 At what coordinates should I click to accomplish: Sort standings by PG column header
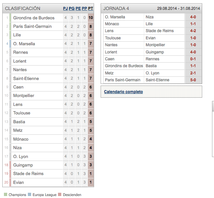click(x=72, y=9)
